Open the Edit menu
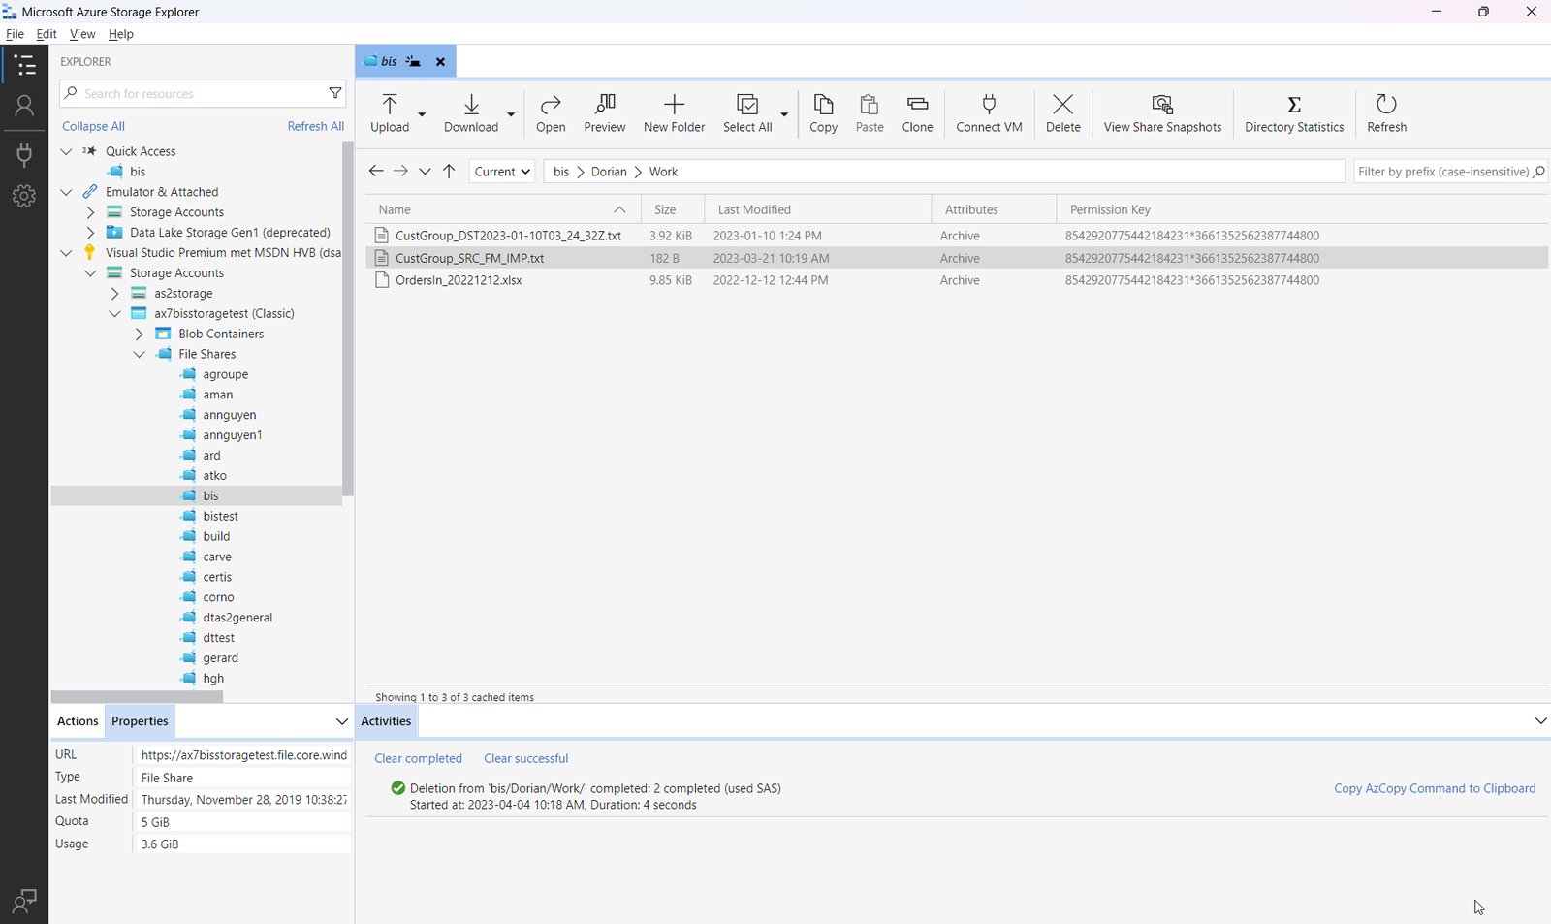Screen dimensions: 1551x924 point(46,33)
